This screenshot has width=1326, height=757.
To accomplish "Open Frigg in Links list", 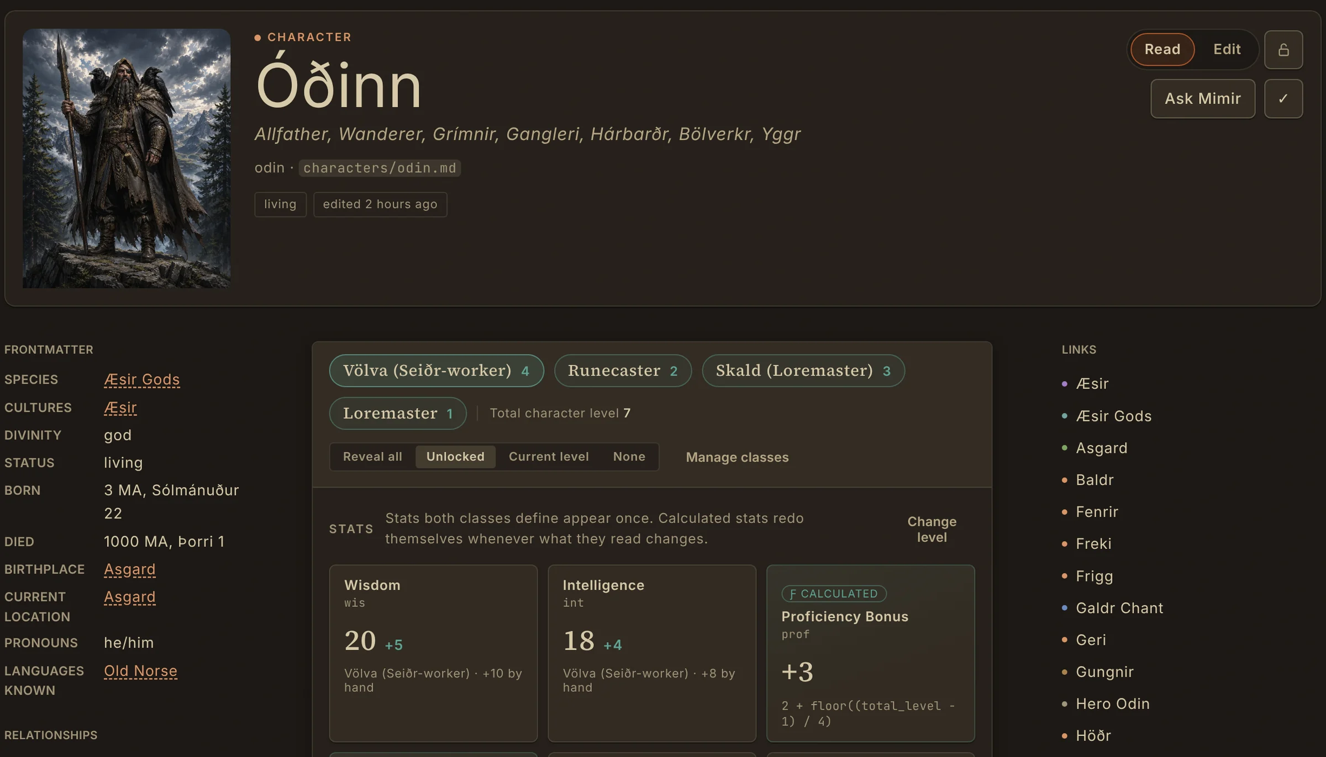I will coord(1094,576).
